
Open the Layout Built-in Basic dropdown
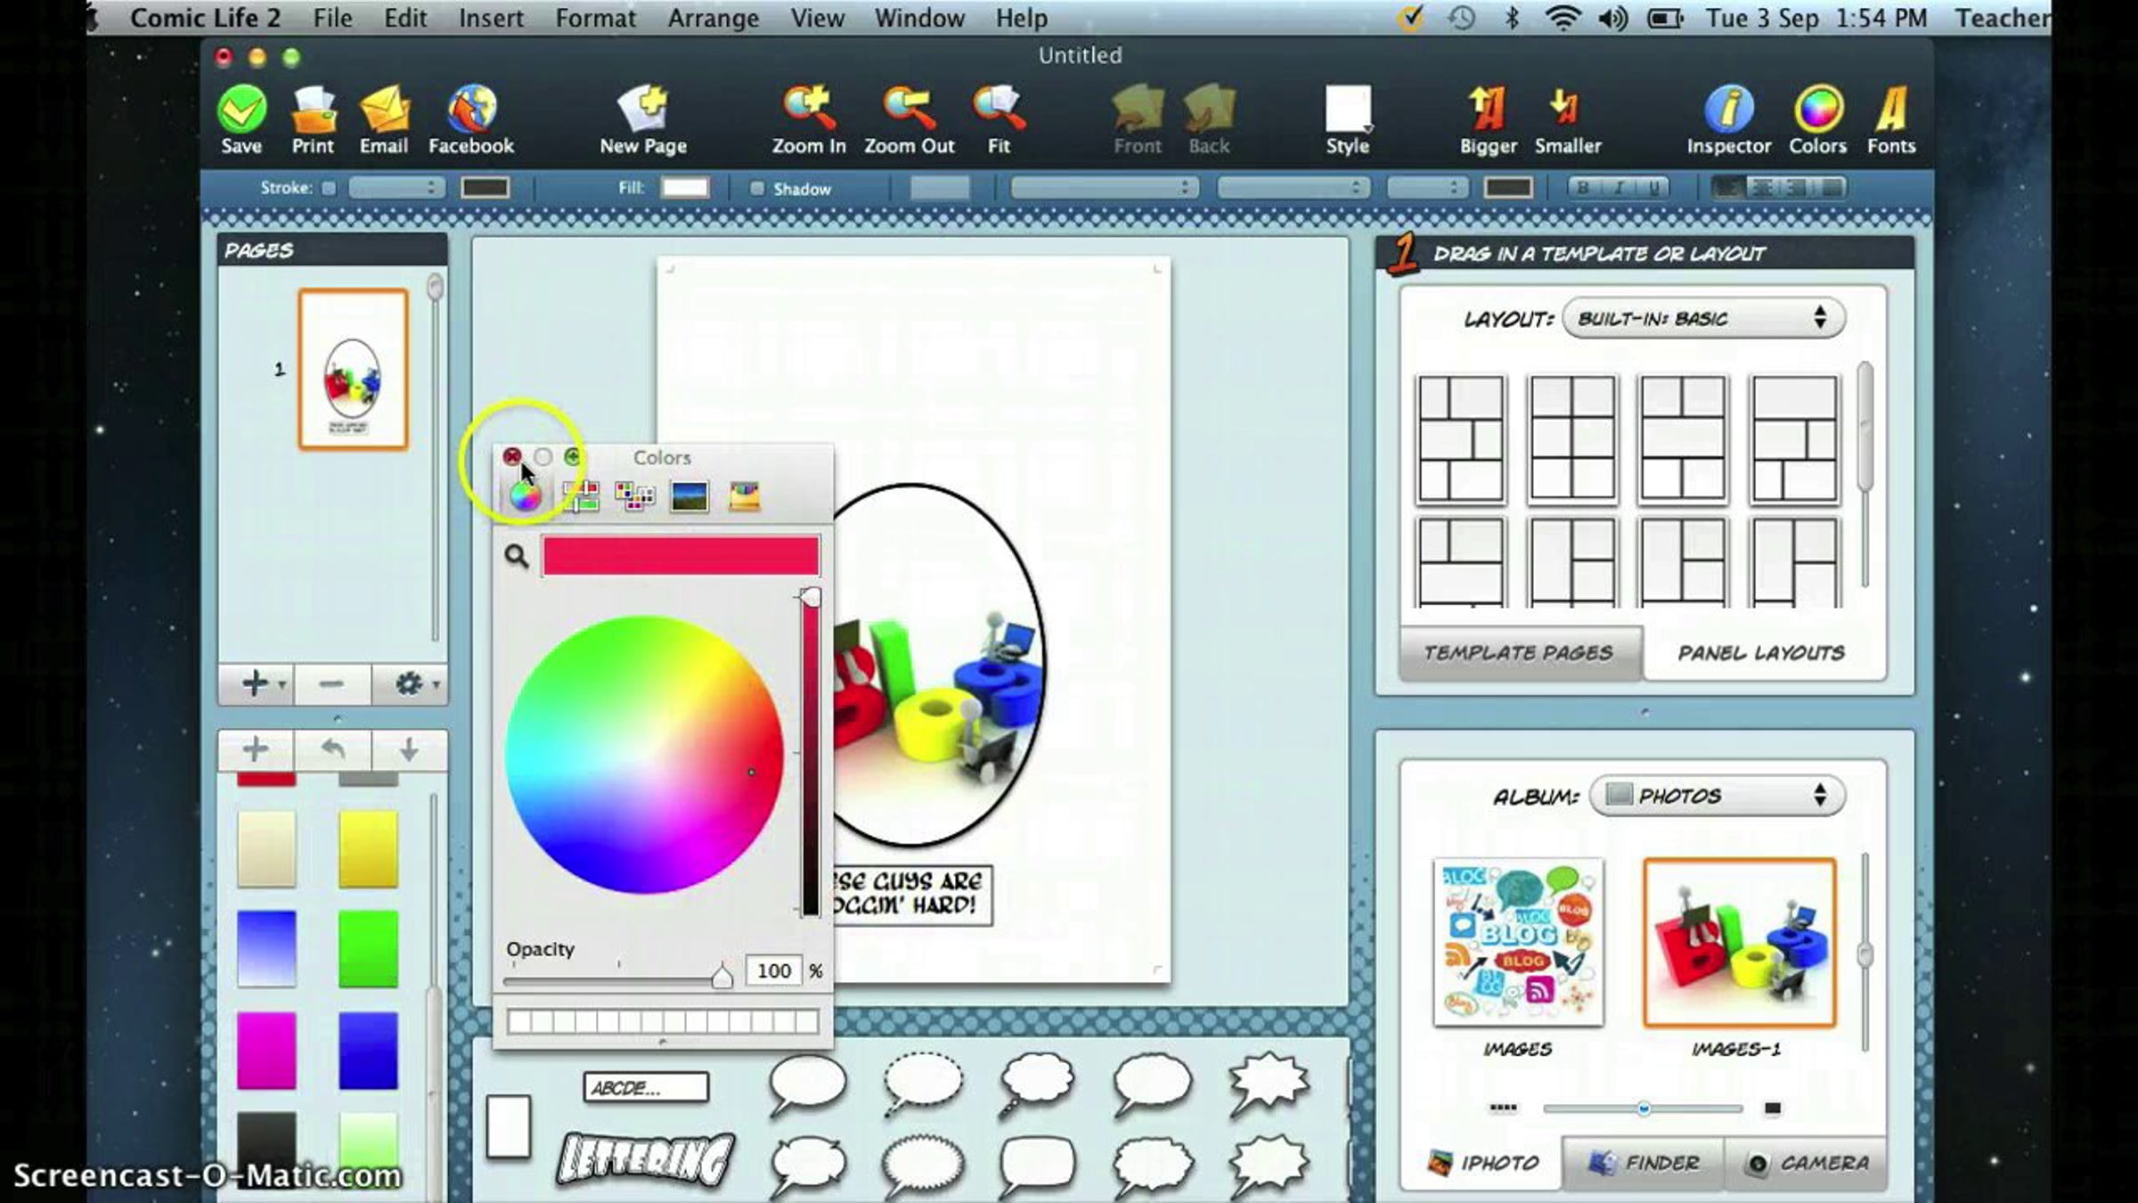click(x=1702, y=318)
